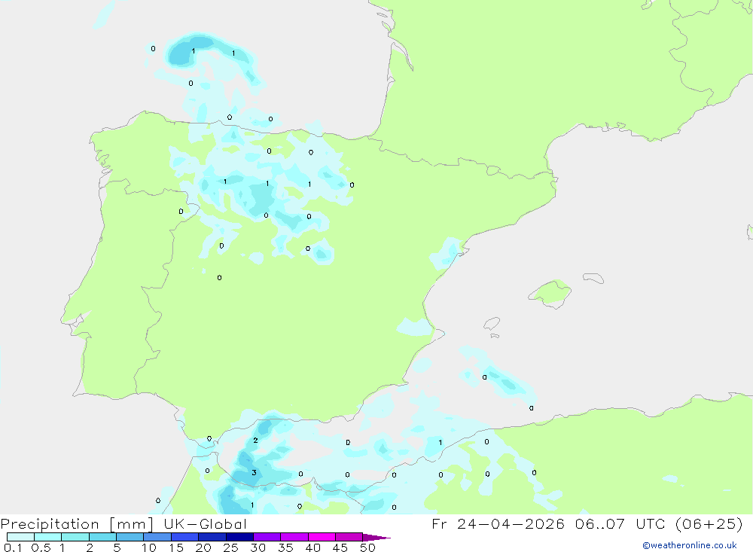Click the 40–45 mm magenta legend swatch
Viewport: 753px width, 552px height.
coord(322,537)
